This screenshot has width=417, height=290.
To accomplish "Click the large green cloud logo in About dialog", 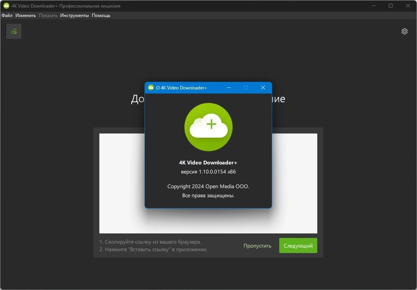I will point(208,127).
